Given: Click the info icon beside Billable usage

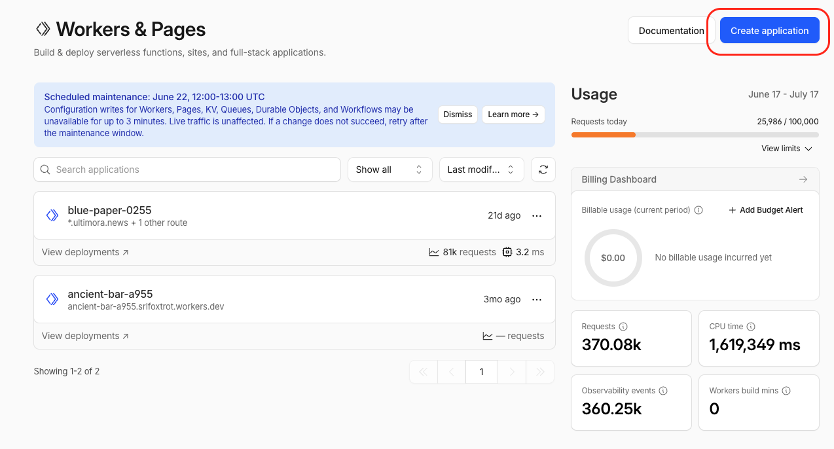Looking at the screenshot, I should click(x=698, y=210).
